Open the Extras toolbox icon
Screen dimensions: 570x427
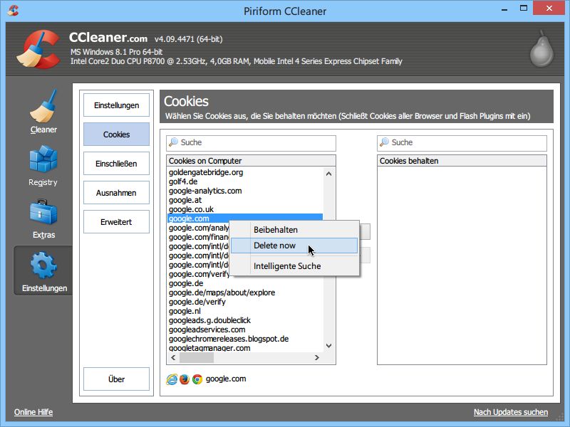(x=43, y=212)
